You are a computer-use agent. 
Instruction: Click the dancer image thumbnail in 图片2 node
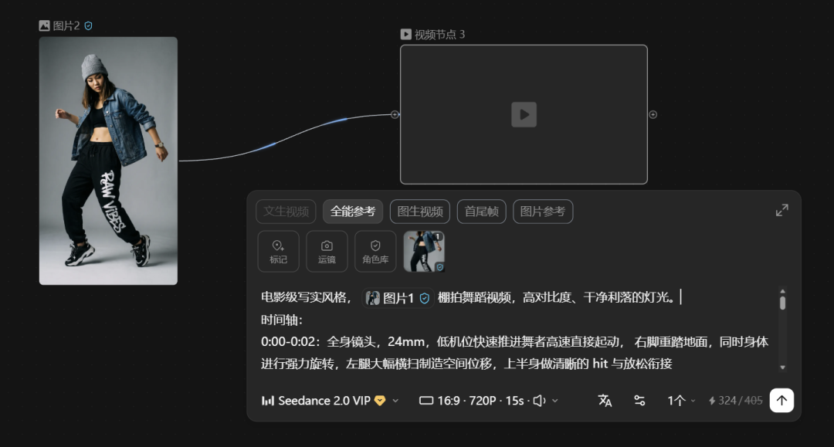107,160
